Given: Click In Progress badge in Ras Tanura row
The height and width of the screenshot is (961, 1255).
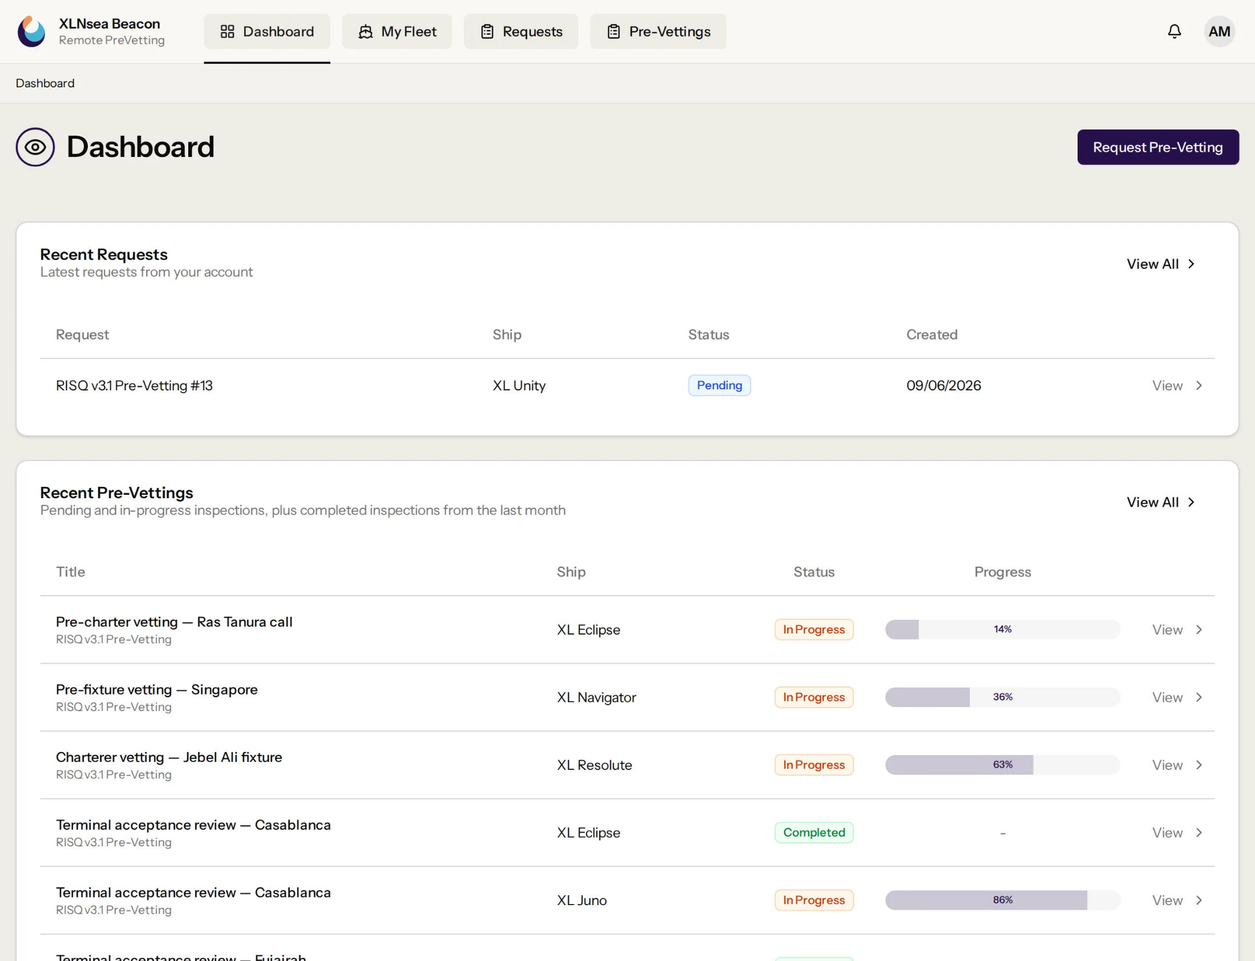Looking at the screenshot, I should pos(814,630).
